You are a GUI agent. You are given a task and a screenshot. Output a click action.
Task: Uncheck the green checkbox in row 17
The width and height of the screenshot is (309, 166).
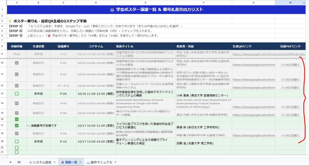17,126
